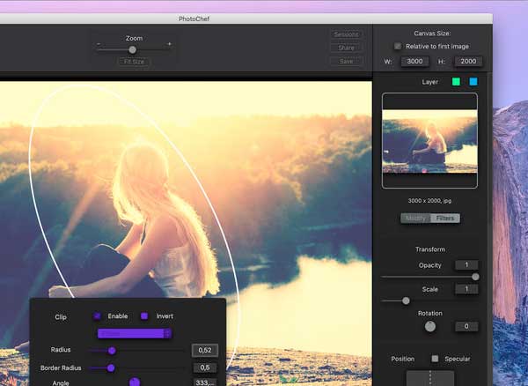
Task: Click the Border Radius slider handle
Action: [x=111, y=368]
